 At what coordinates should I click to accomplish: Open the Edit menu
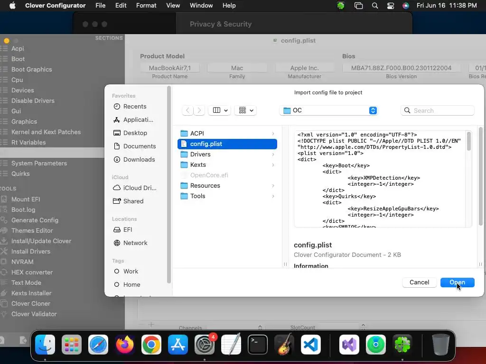coord(121,6)
